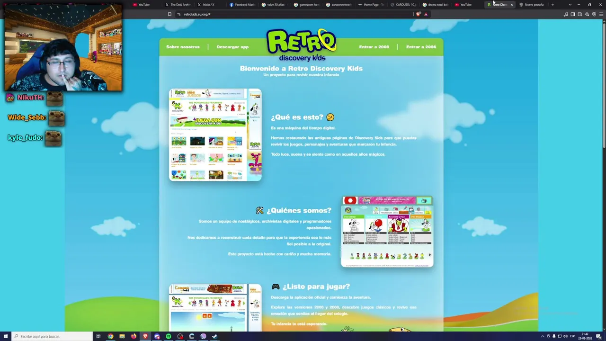Click the retrokids.eu.org address bar
This screenshot has width=606, height=341.
coord(294,14)
